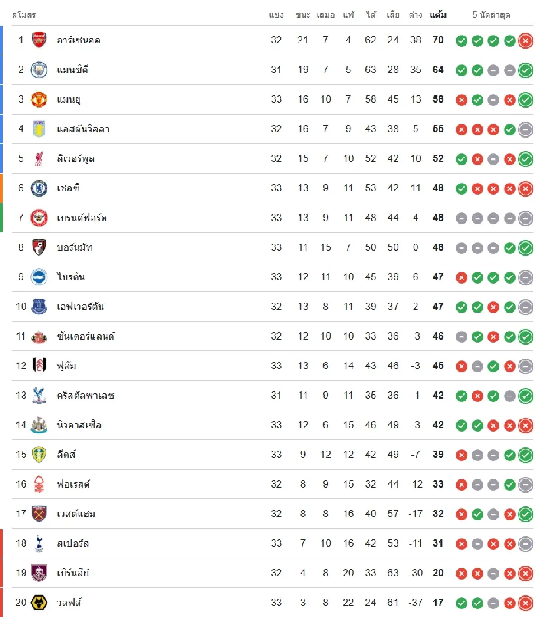This screenshot has height=617, width=542.
Task: Open the ไบรตัน team link
Action: (71, 277)
